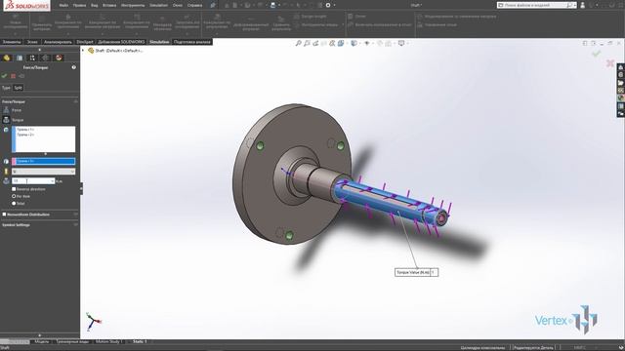Image resolution: width=625 pixels, height=351 pixels.
Task: Switch to Эскиз ribbon tab
Action: point(32,42)
